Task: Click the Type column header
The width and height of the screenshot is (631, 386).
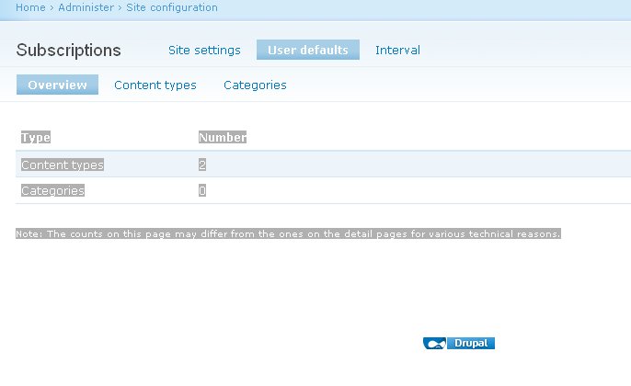Action: coord(36,137)
